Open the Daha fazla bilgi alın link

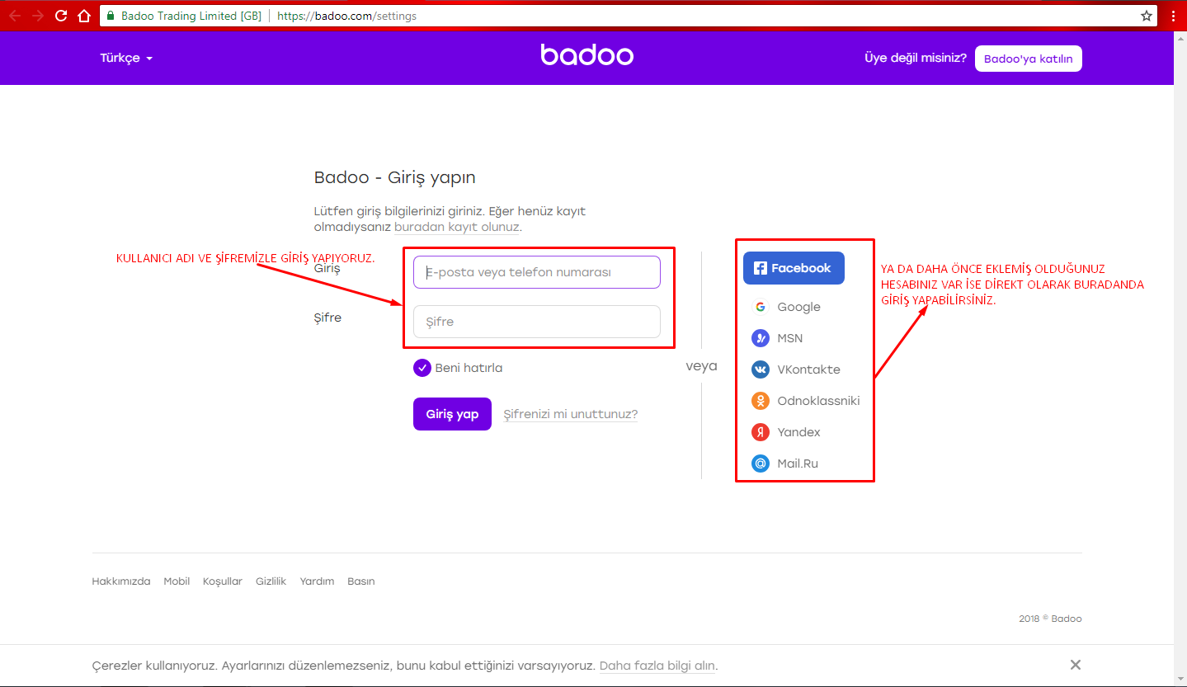[657, 666]
